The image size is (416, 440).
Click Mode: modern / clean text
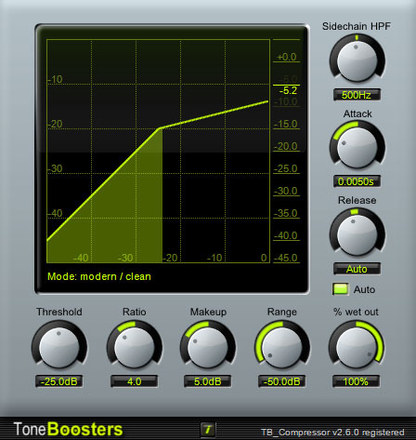(x=99, y=276)
